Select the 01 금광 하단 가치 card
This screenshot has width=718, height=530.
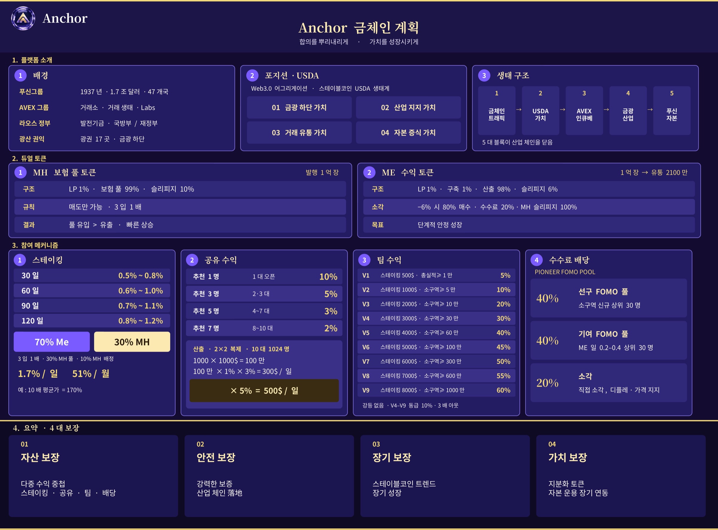click(x=299, y=107)
